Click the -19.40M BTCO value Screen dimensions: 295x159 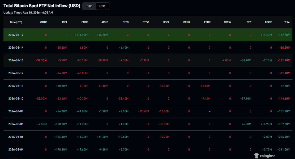(x=144, y=111)
